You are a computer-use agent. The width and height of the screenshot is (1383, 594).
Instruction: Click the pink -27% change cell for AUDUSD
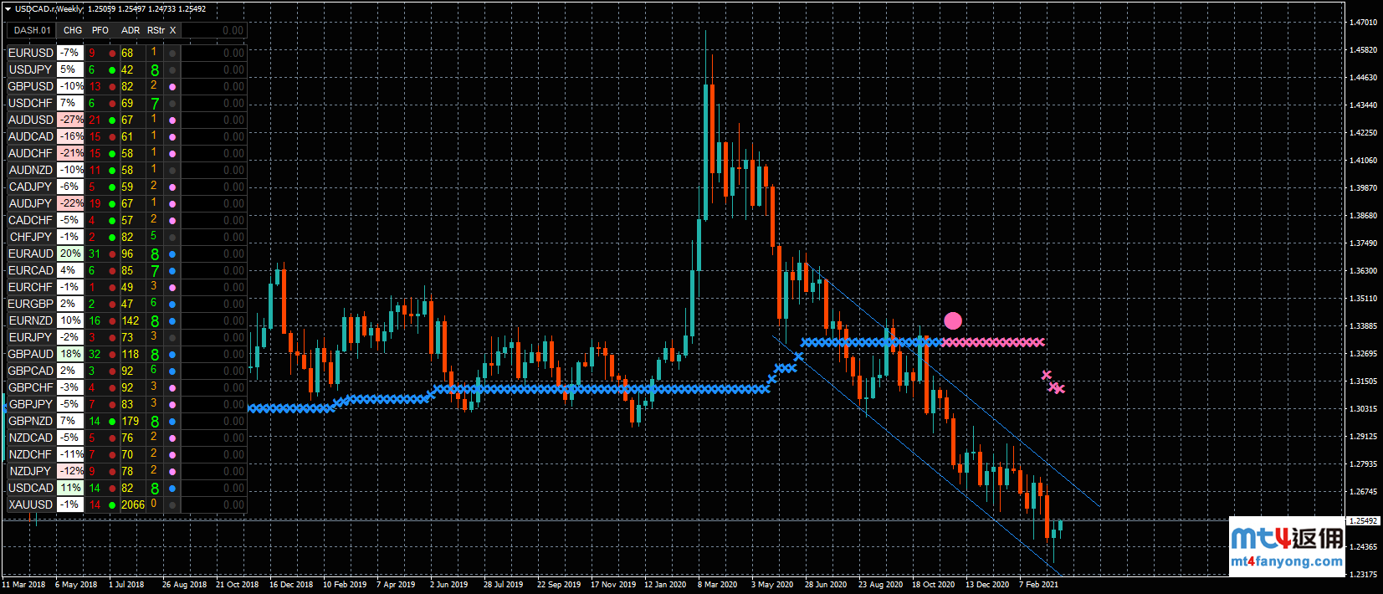[70, 120]
